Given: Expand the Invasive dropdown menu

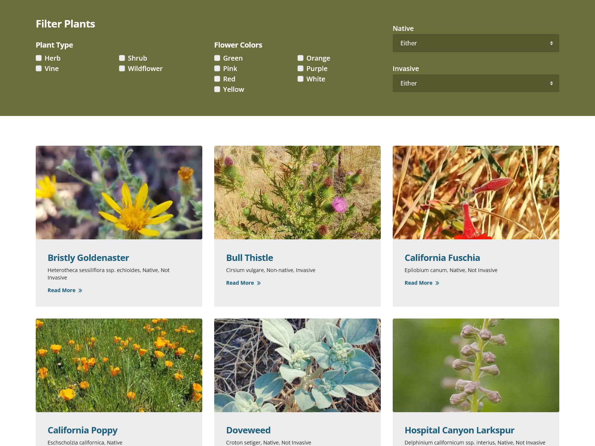Looking at the screenshot, I should [476, 83].
